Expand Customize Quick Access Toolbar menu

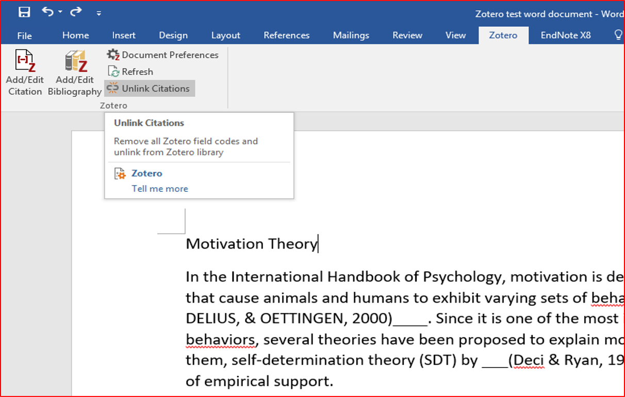point(98,13)
